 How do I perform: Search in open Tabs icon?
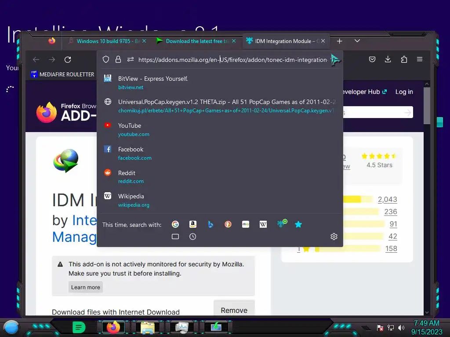[x=175, y=237]
